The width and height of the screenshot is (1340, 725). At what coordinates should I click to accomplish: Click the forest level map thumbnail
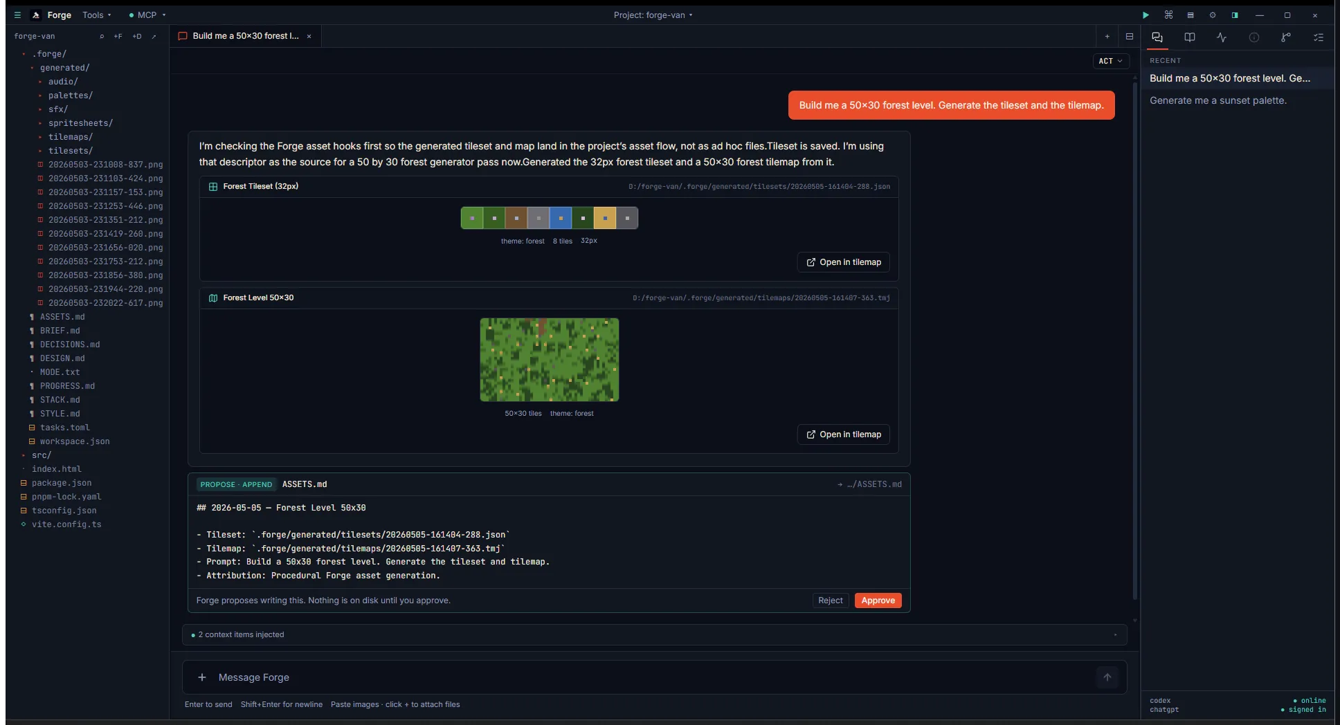pos(550,360)
